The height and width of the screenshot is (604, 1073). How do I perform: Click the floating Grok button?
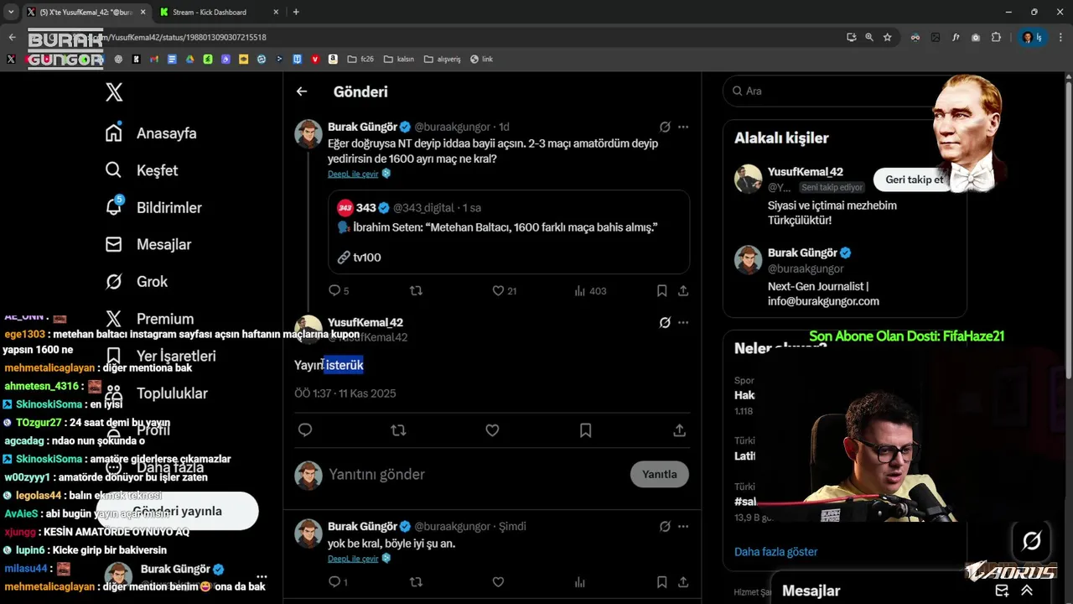point(1032,541)
